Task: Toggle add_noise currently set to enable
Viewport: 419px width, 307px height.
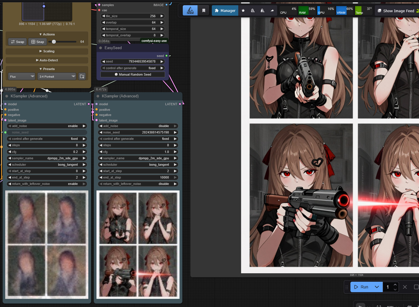Action: (x=47, y=126)
